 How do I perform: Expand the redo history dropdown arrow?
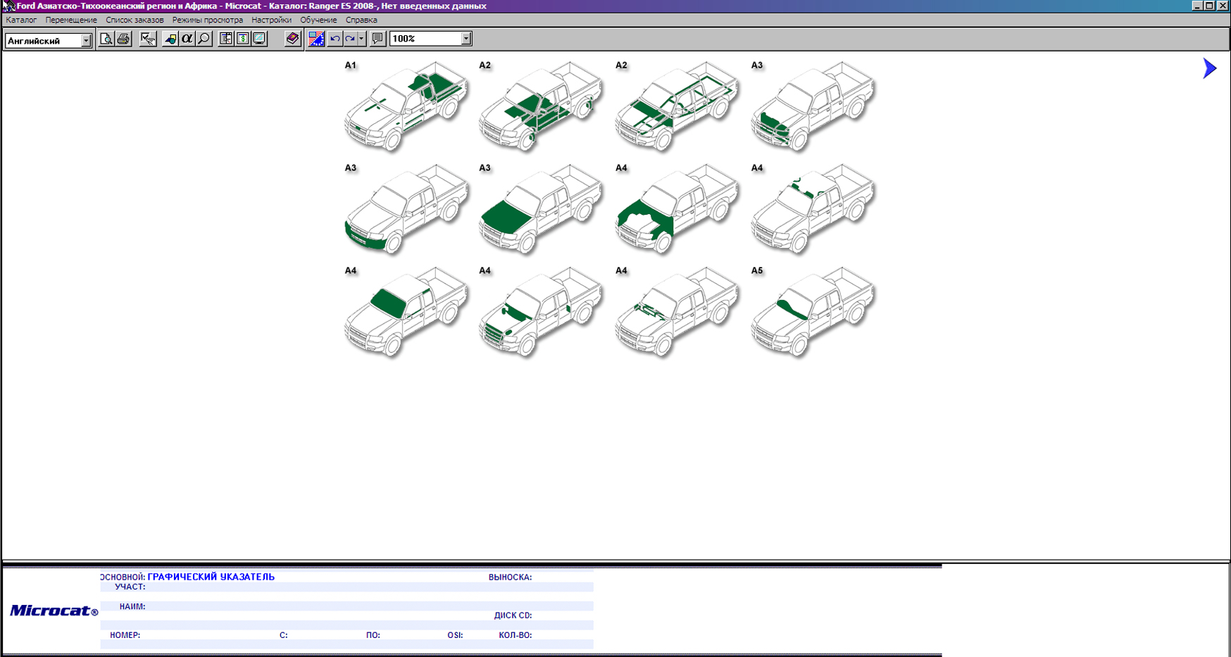361,39
